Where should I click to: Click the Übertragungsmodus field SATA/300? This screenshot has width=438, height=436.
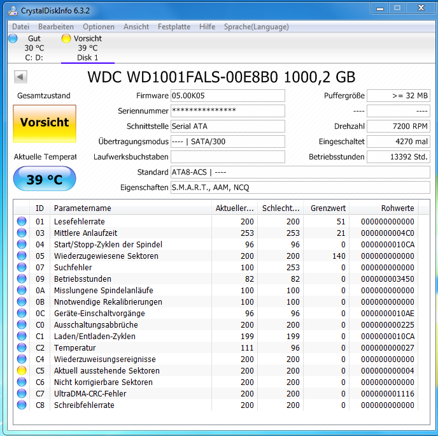[x=228, y=142]
